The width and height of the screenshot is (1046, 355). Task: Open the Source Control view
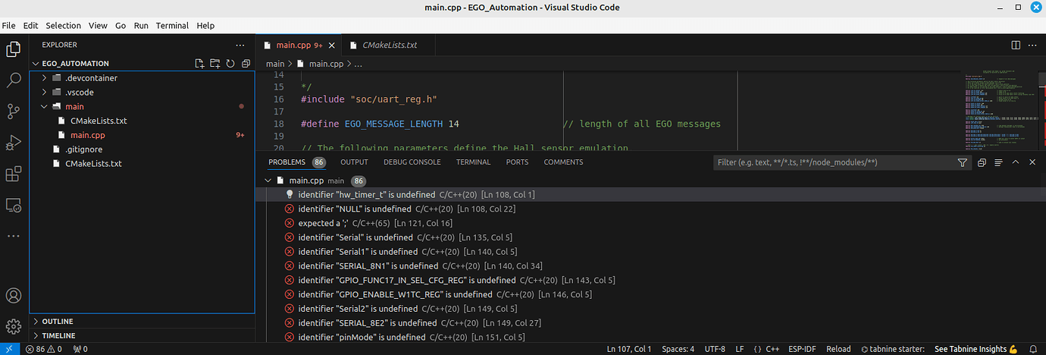click(14, 112)
